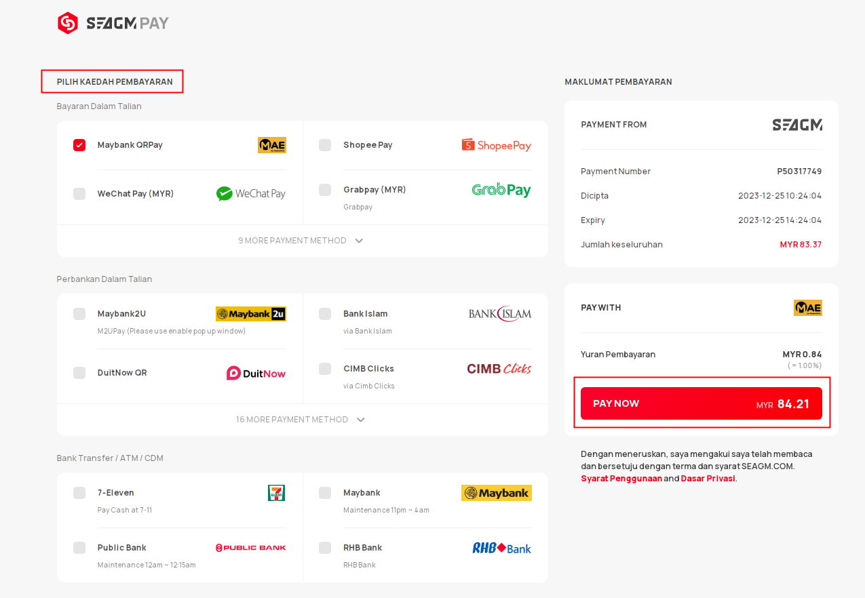Click the Maybank2u logo
Image resolution: width=865 pixels, height=598 pixels.
pos(251,314)
